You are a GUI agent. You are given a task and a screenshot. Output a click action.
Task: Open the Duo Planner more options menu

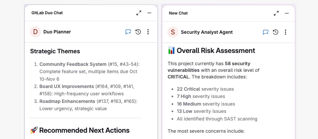tap(148, 32)
